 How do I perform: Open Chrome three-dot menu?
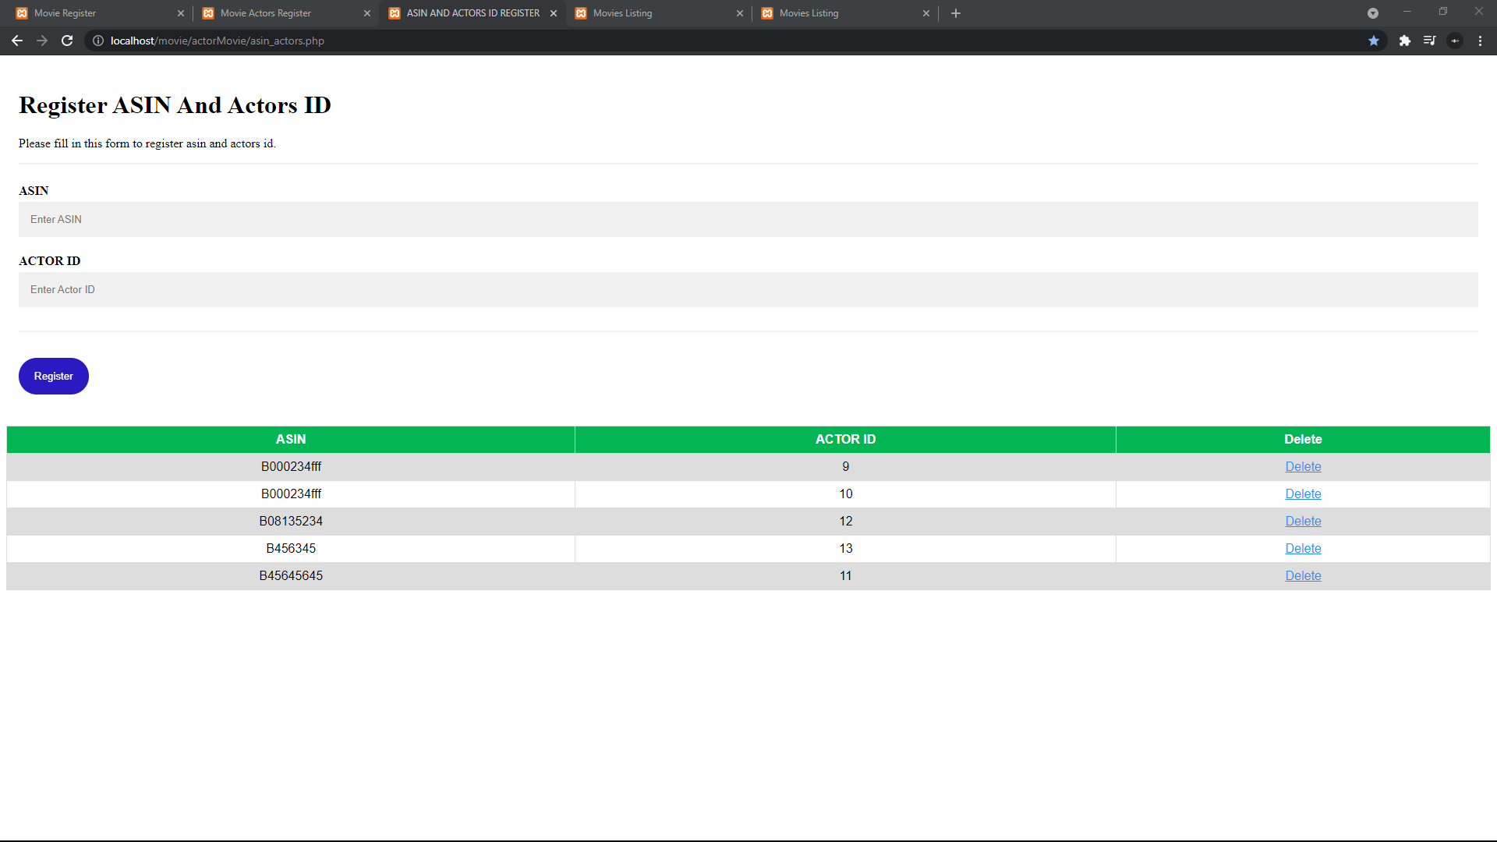1480,41
